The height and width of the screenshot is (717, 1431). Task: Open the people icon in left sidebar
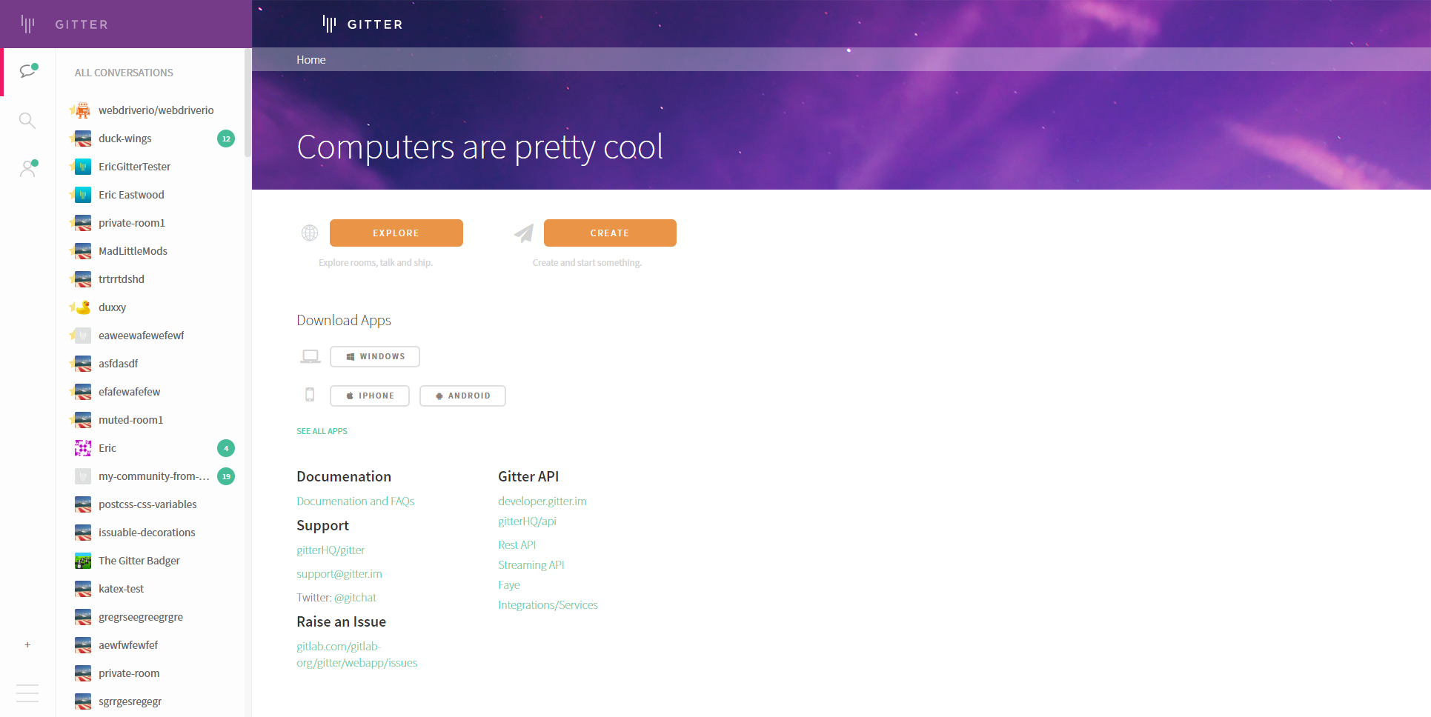(28, 168)
